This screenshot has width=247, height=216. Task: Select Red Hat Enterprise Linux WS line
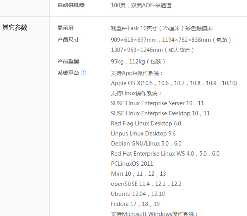[165, 154]
